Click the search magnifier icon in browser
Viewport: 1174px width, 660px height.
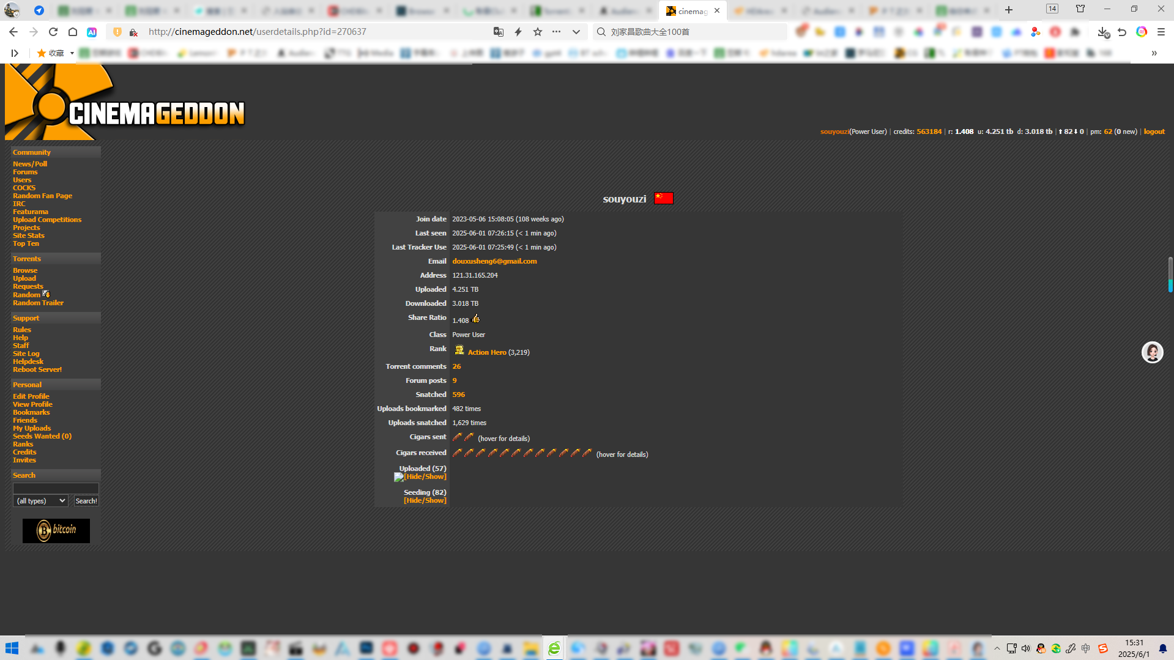[x=601, y=32]
